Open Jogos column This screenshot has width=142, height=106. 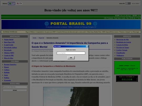click(x=6, y=75)
